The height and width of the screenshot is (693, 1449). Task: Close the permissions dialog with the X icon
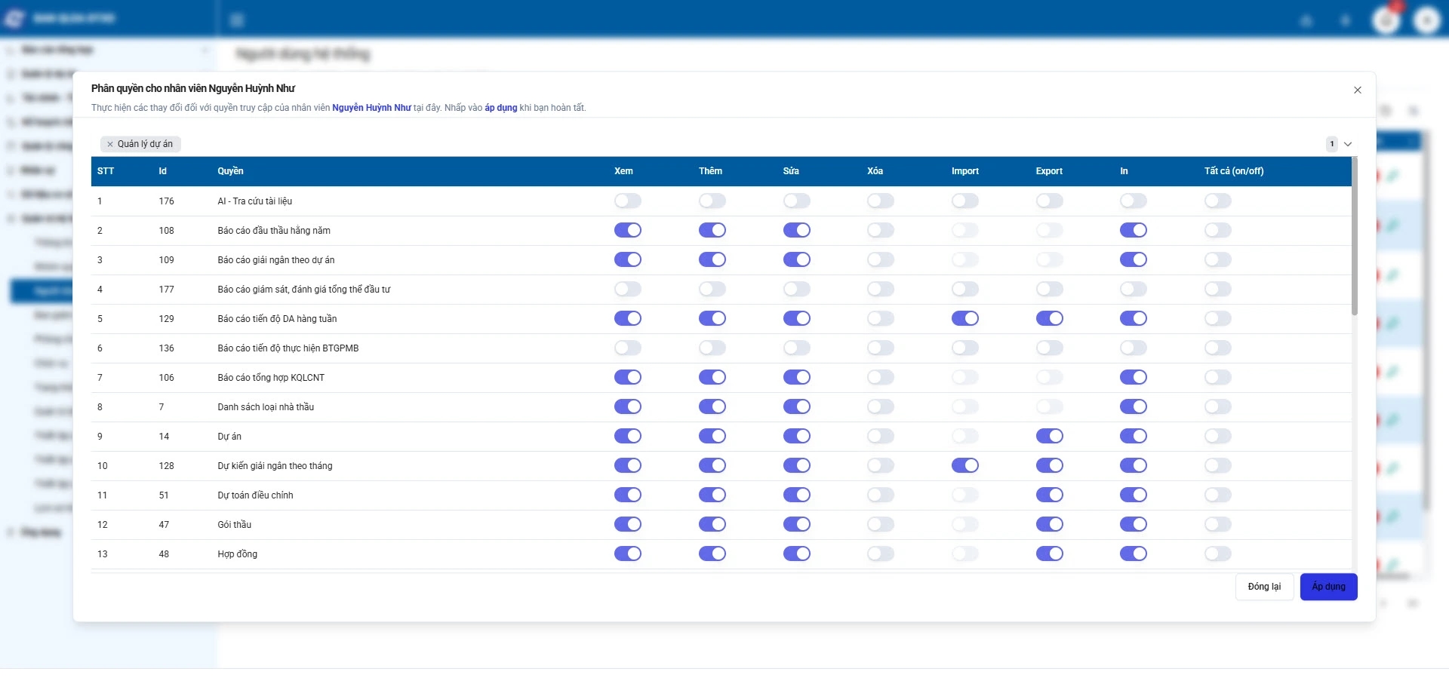1357,90
